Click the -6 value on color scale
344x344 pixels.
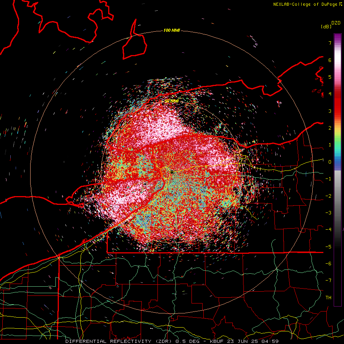pos(328,264)
